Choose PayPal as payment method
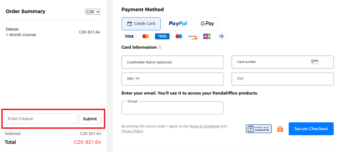The height and width of the screenshot is (152, 342). click(178, 24)
